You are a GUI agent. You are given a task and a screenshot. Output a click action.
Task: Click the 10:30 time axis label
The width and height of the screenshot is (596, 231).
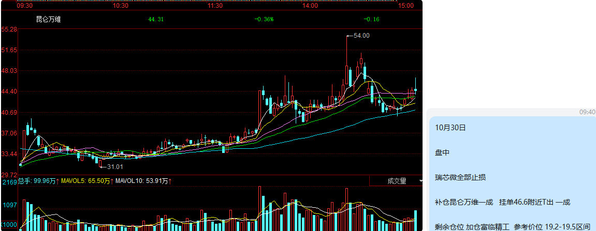[120, 6]
